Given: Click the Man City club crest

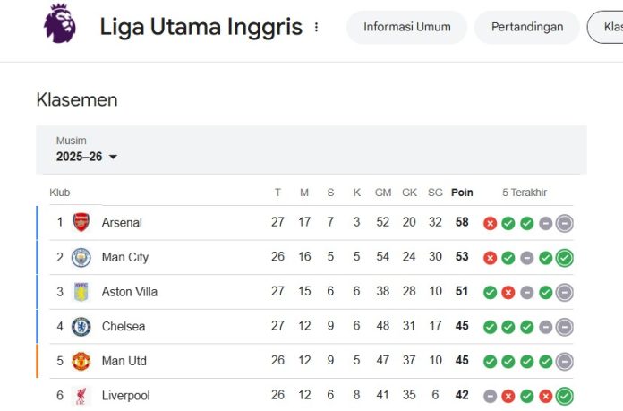Looking at the screenshot, I should (81, 257).
